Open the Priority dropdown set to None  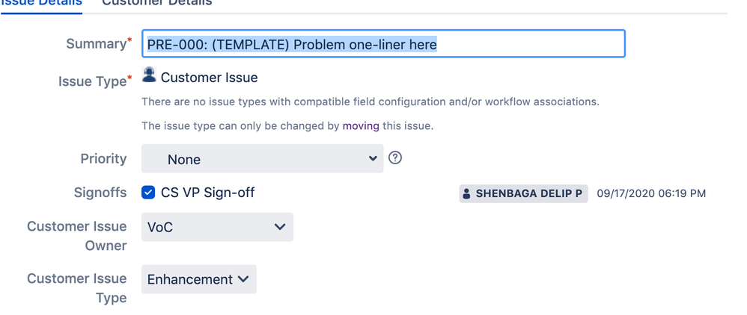pyautogui.click(x=263, y=159)
